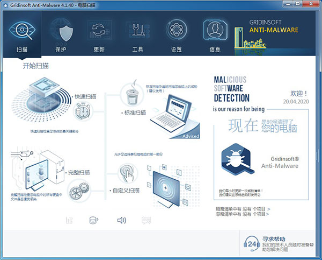
Task: Open the 扫描 scan tab eye icon
Action: 22,30
